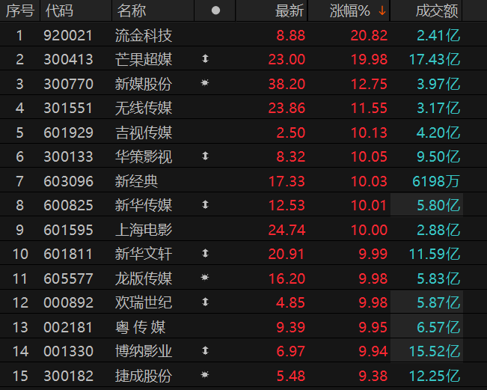
Task: Select stock name 新媒股份
Action: pos(144,84)
